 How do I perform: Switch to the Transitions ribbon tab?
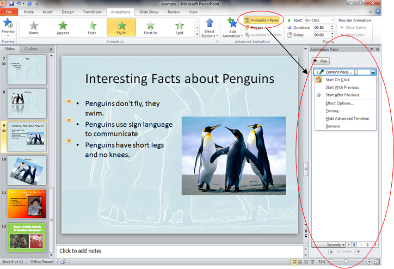click(x=92, y=11)
